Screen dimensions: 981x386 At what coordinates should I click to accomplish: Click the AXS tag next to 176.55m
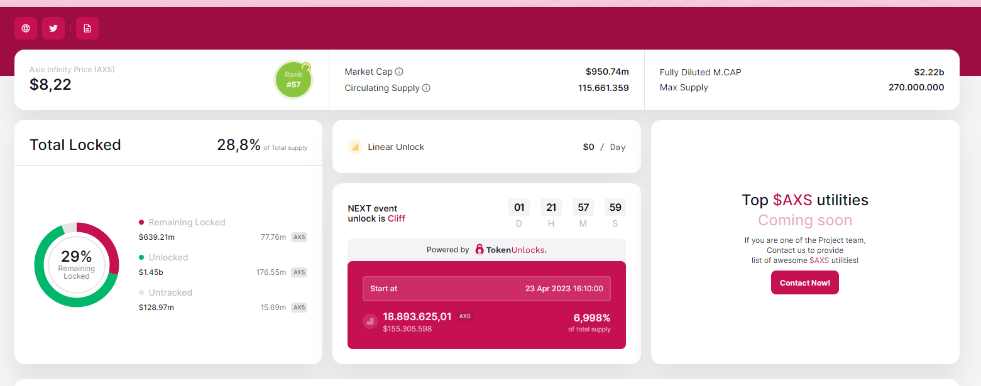coord(299,272)
